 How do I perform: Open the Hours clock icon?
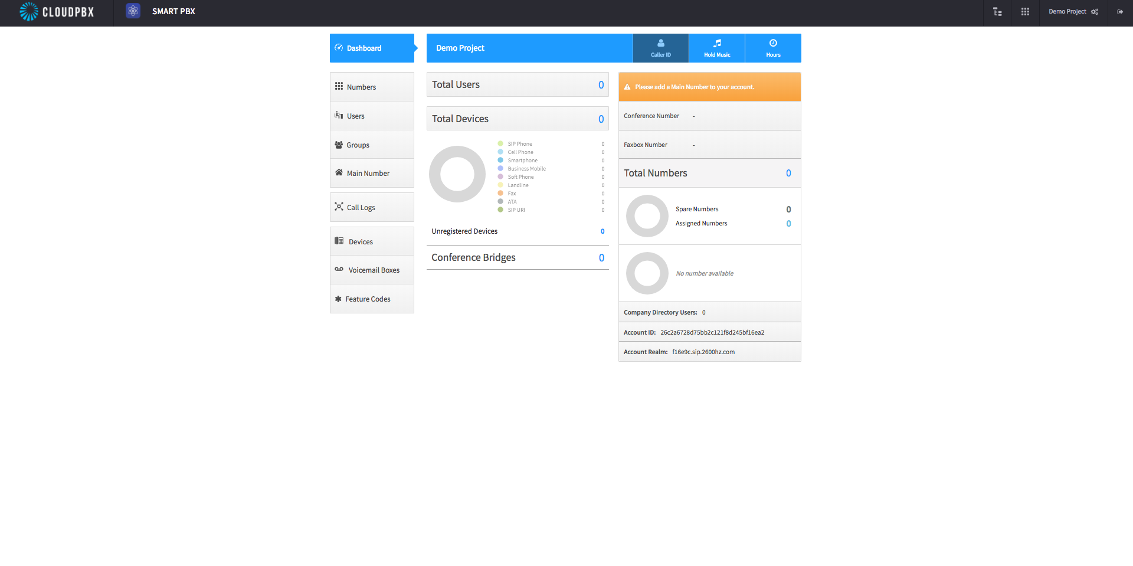pos(773,43)
